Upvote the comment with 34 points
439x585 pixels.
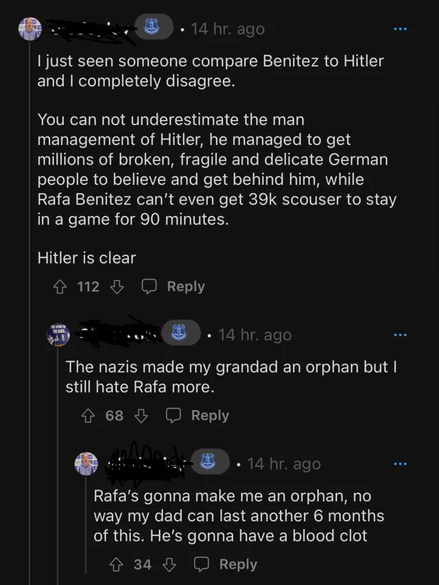coord(116,565)
